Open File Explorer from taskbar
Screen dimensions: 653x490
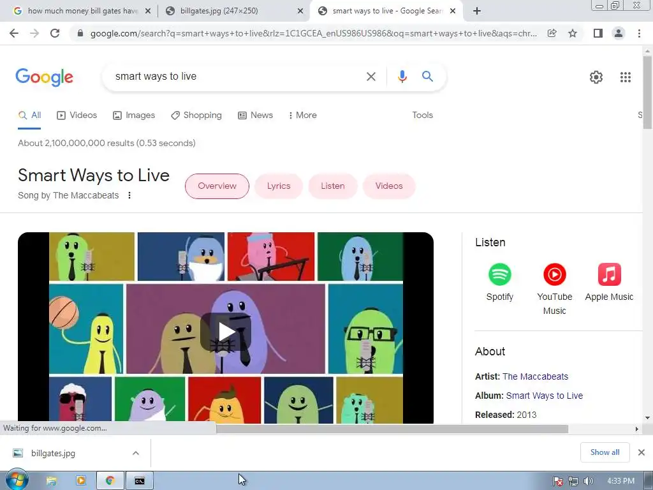tap(51, 481)
